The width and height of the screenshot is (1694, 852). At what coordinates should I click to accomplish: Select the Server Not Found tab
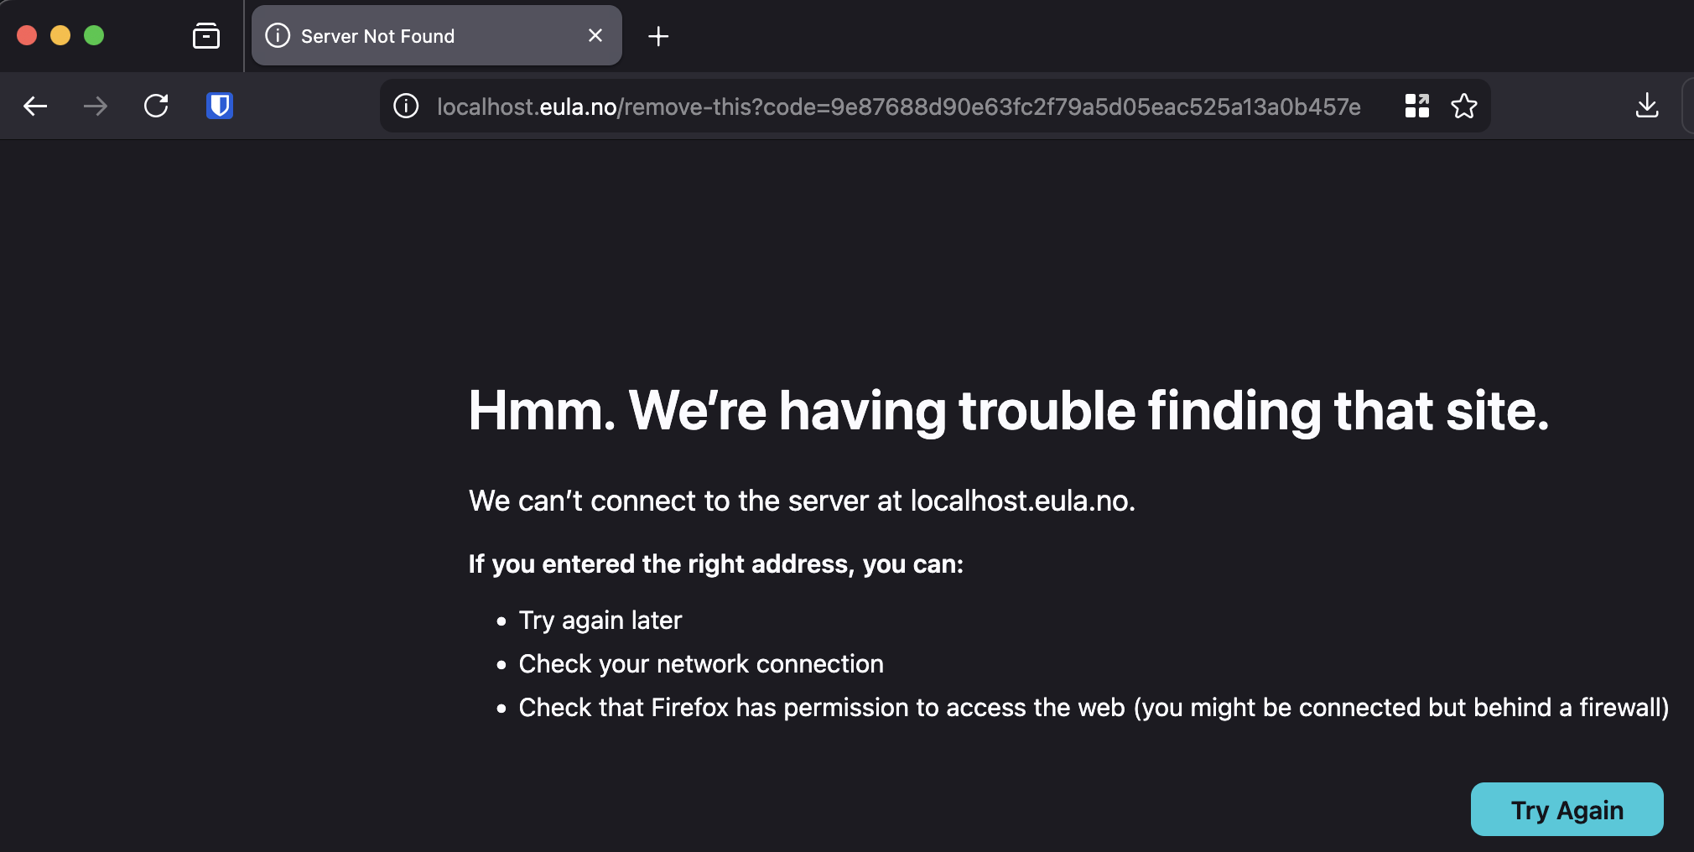click(436, 35)
